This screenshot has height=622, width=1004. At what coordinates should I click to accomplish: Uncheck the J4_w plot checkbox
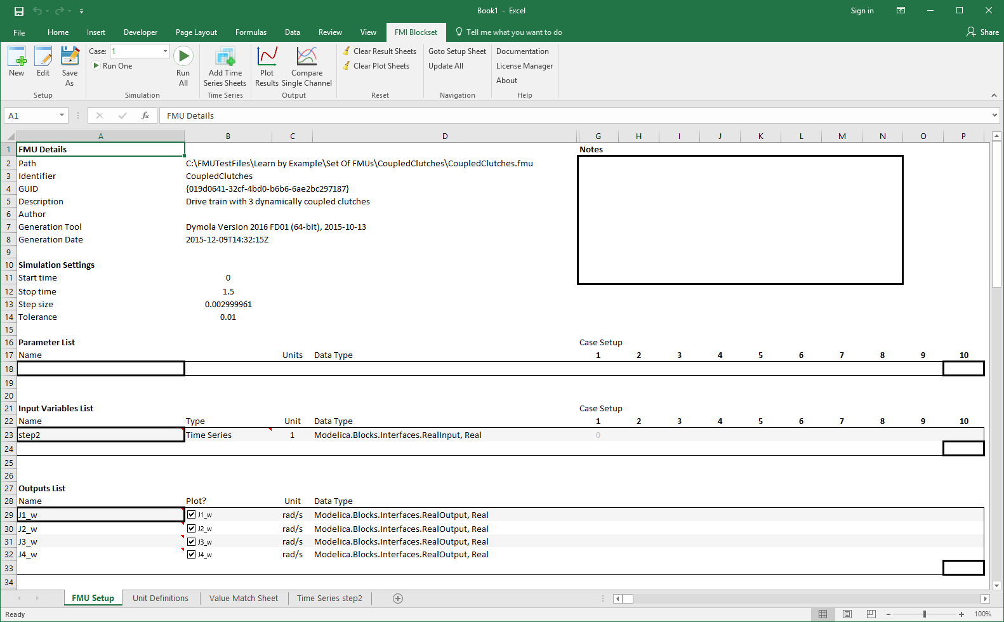pos(191,554)
